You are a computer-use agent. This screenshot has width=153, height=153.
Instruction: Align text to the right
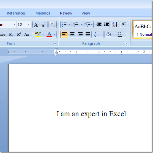pyautogui.click(x=80, y=34)
